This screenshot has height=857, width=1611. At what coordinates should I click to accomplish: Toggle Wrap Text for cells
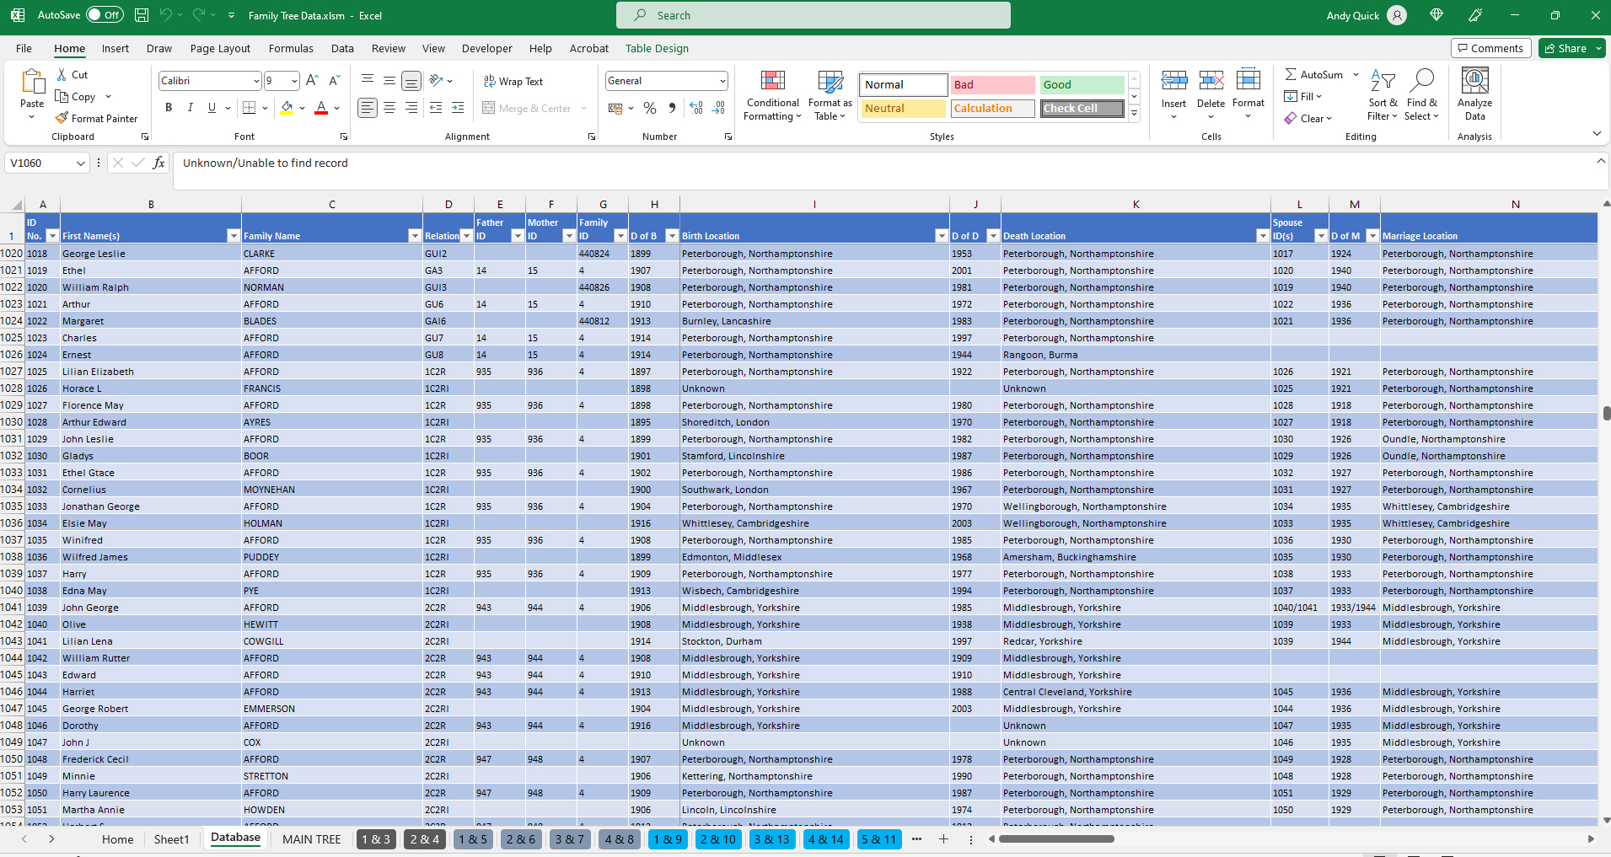513,81
